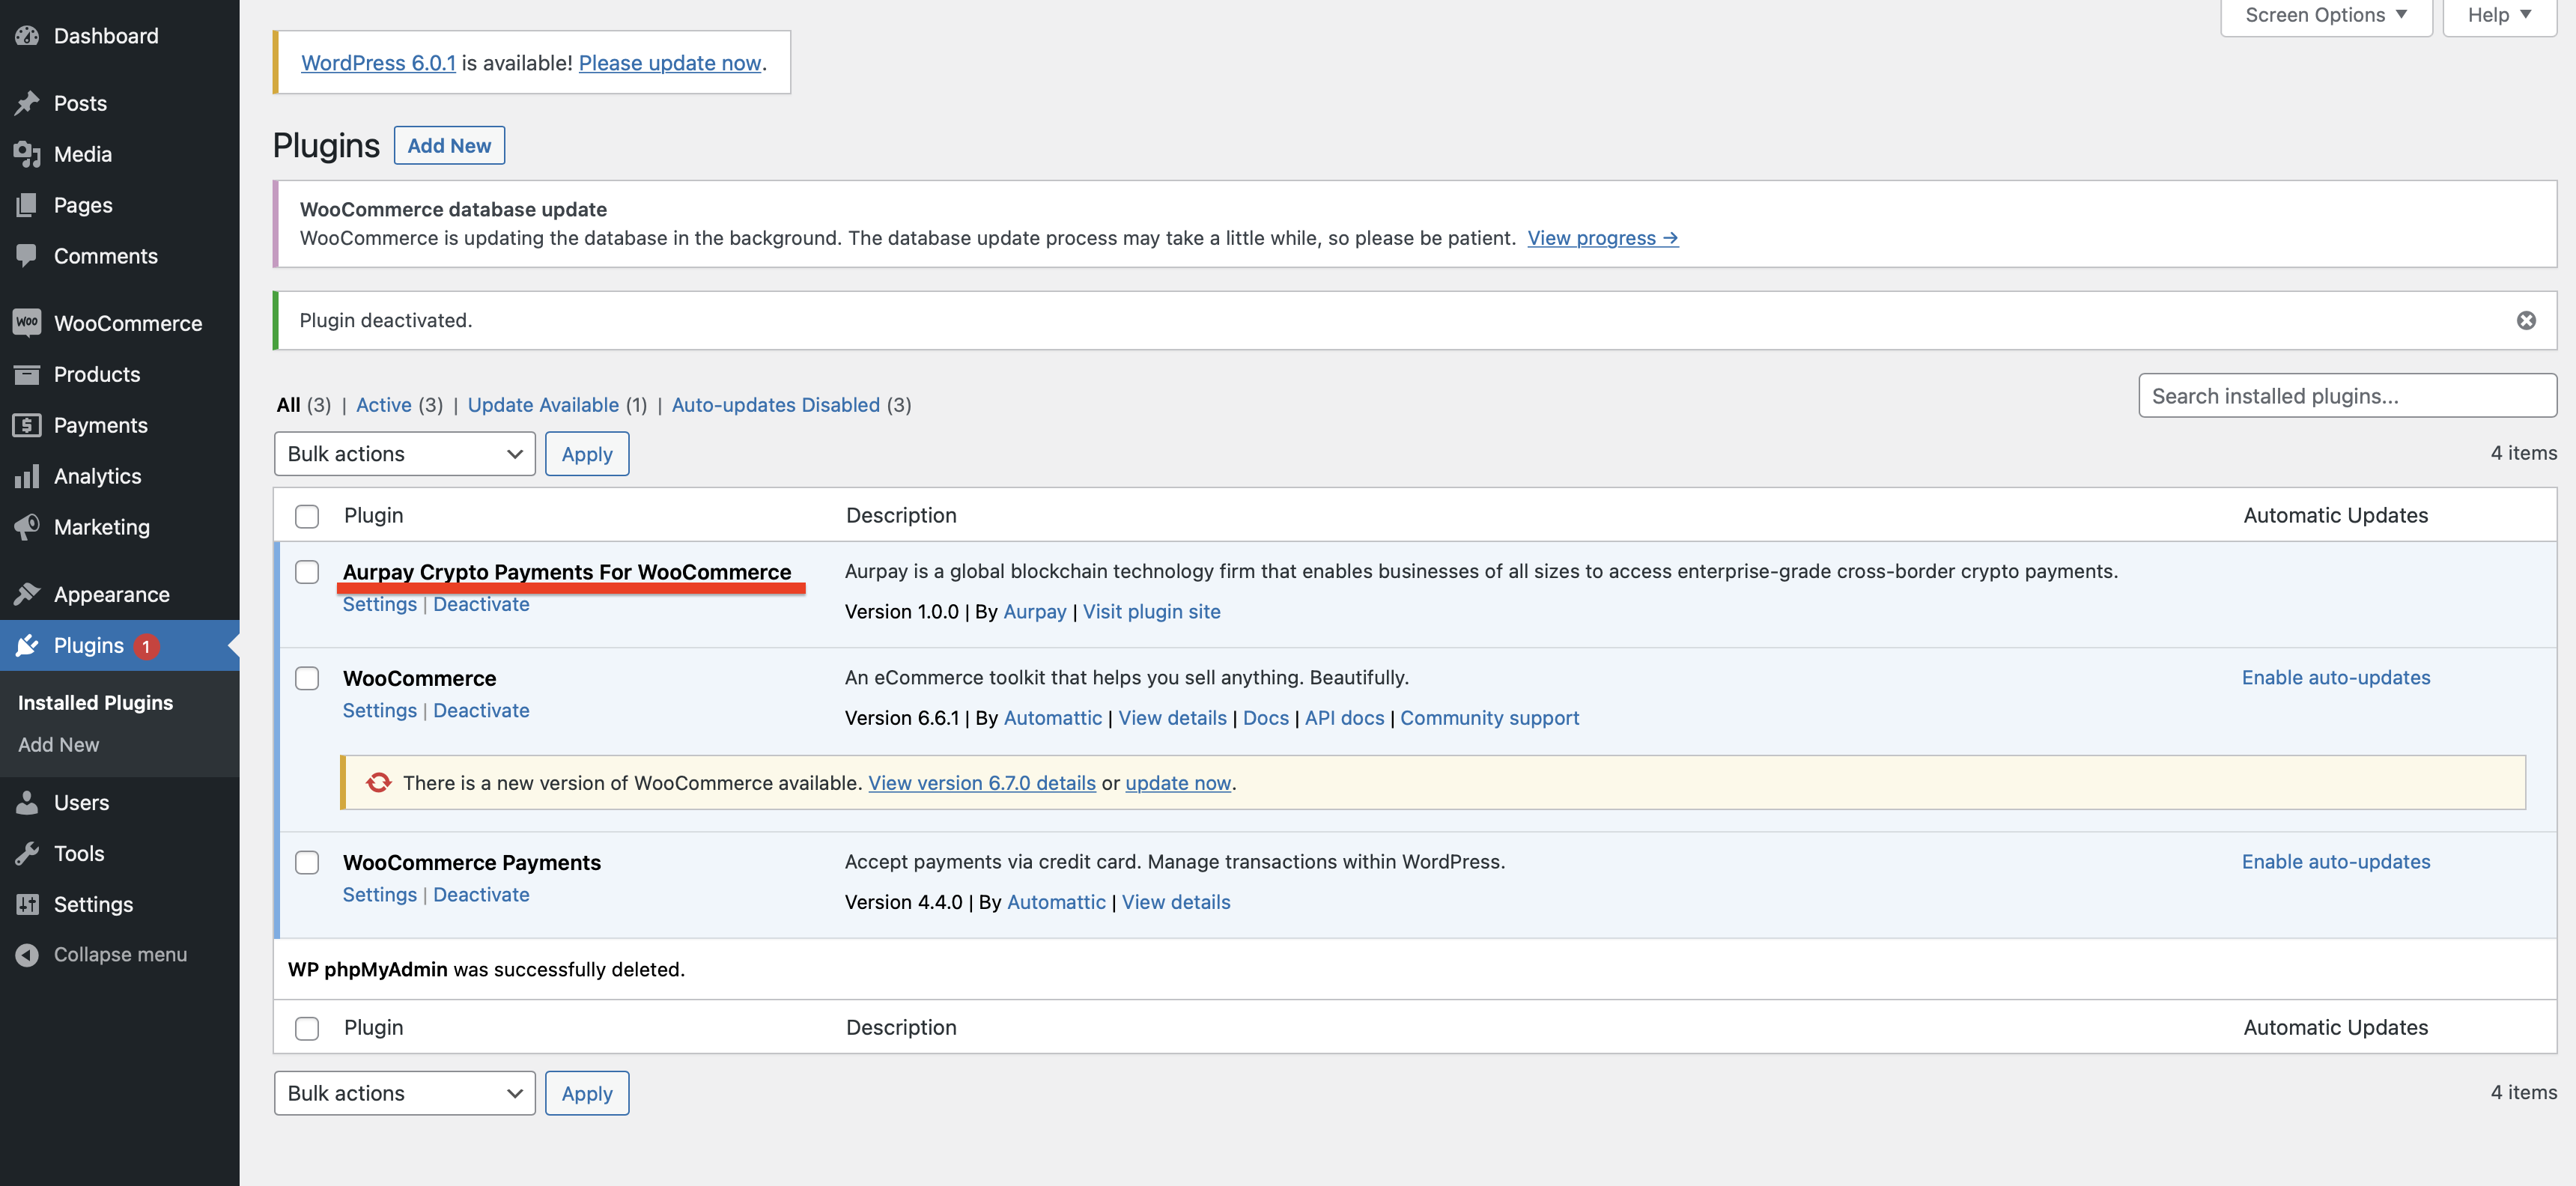2576x1186 pixels.
Task: Open Installed Plugins submenu item
Action: (95, 703)
